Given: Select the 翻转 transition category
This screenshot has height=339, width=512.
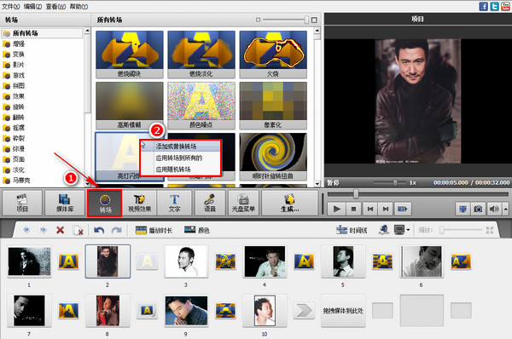Looking at the screenshot, I should click(x=19, y=118).
